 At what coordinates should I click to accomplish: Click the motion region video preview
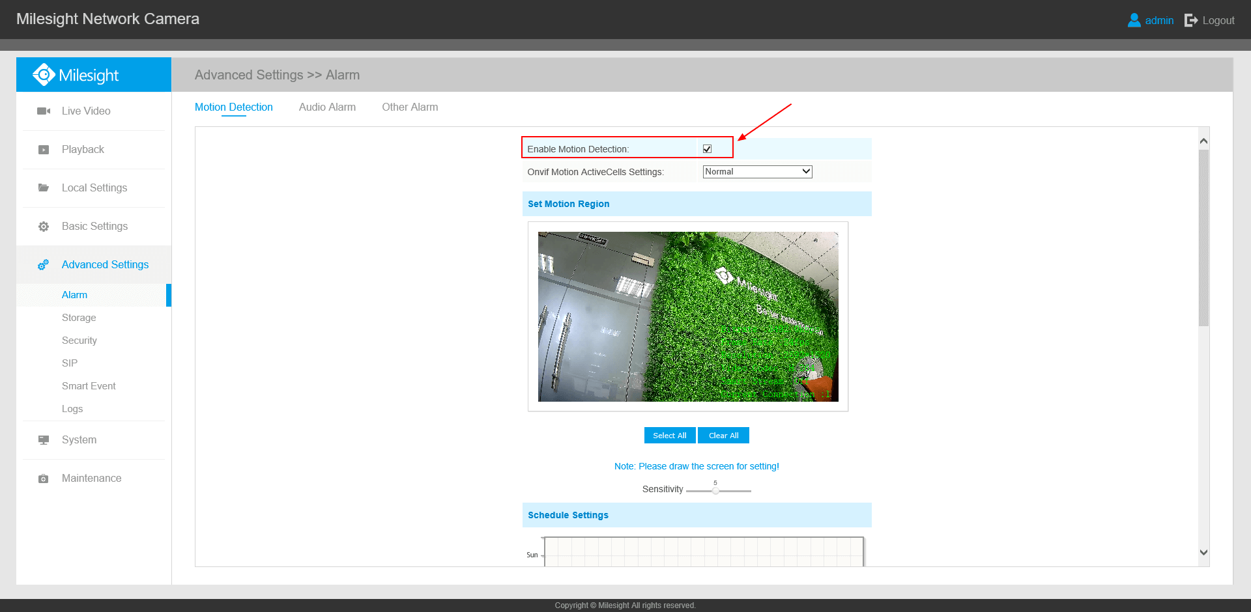(687, 316)
